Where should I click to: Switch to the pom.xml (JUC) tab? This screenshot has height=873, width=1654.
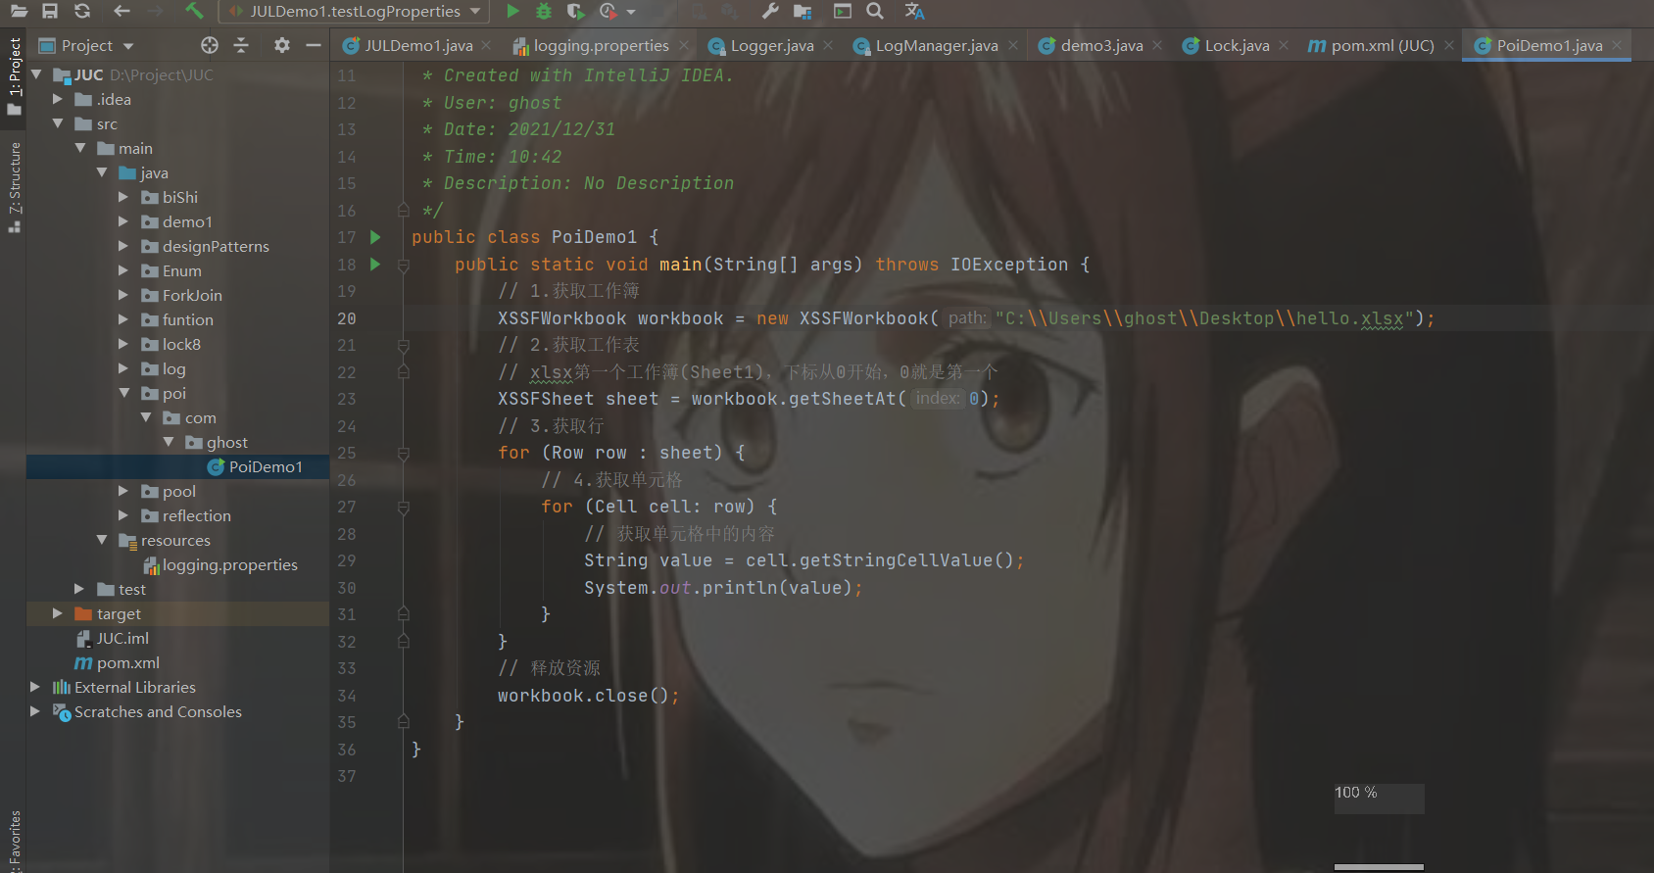click(x=1382, y=45)
